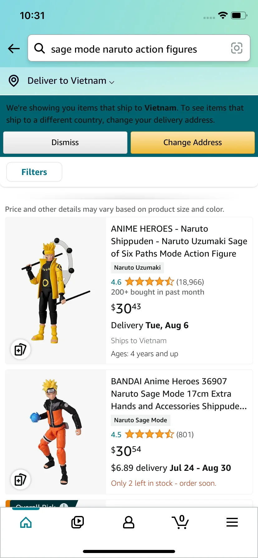Tap the camera lens search icon
The width and height of the screenshot is (258, 558).
[x=236, y=48]
